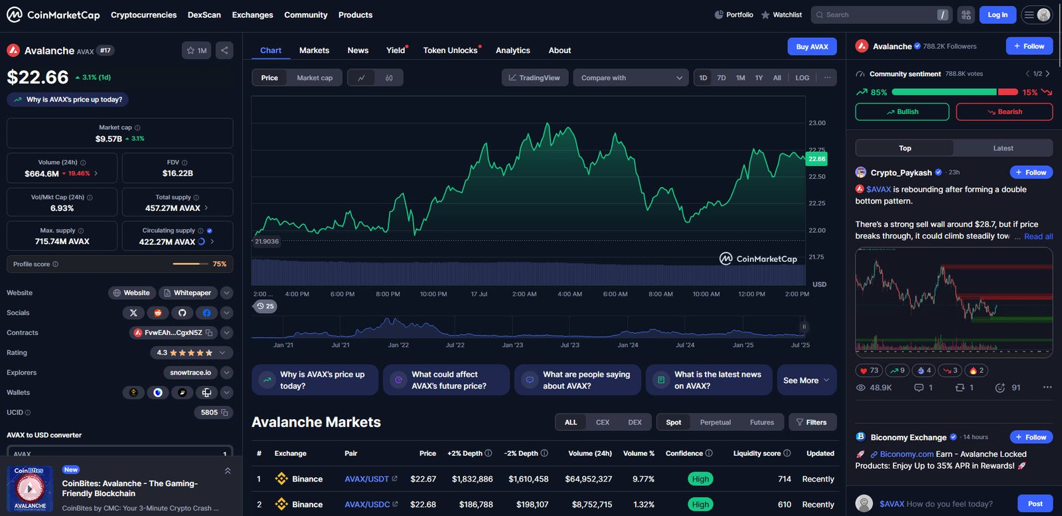Add AVAX to watchlist star button

pyautogui.click(x=196, y=50)
